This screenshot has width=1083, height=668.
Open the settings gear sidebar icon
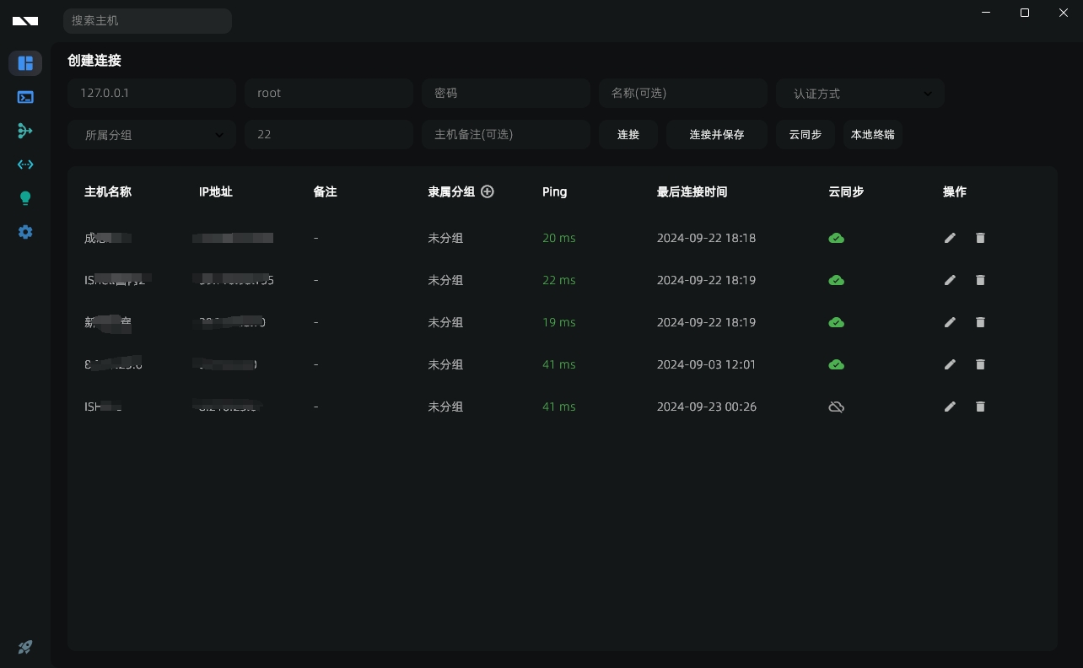(25, 232)
